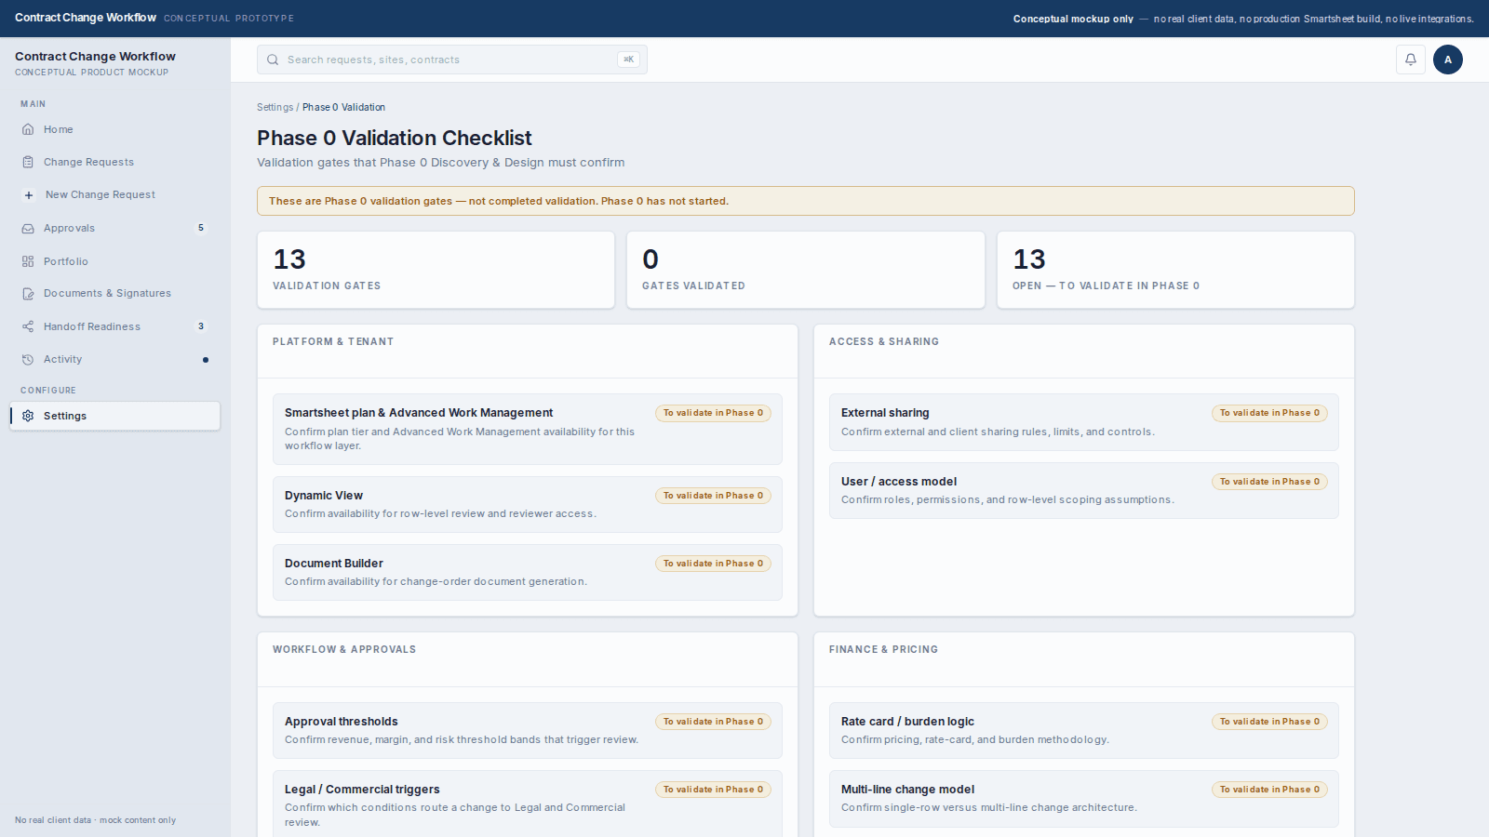This screenshot has width=1489, height=837.
Task: Click Document Builder status badge
Action: [713, 564]
